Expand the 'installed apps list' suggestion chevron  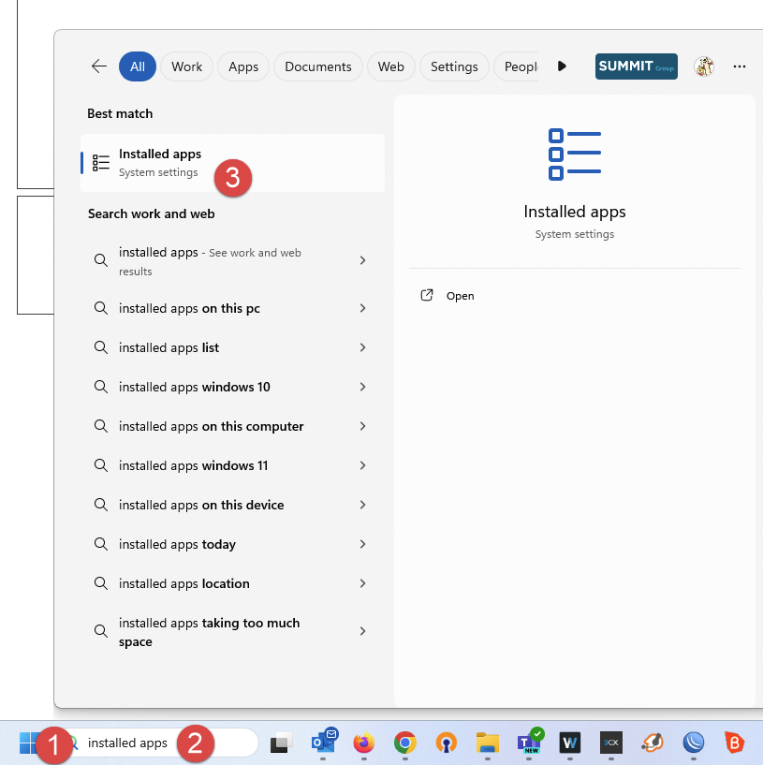362,347
